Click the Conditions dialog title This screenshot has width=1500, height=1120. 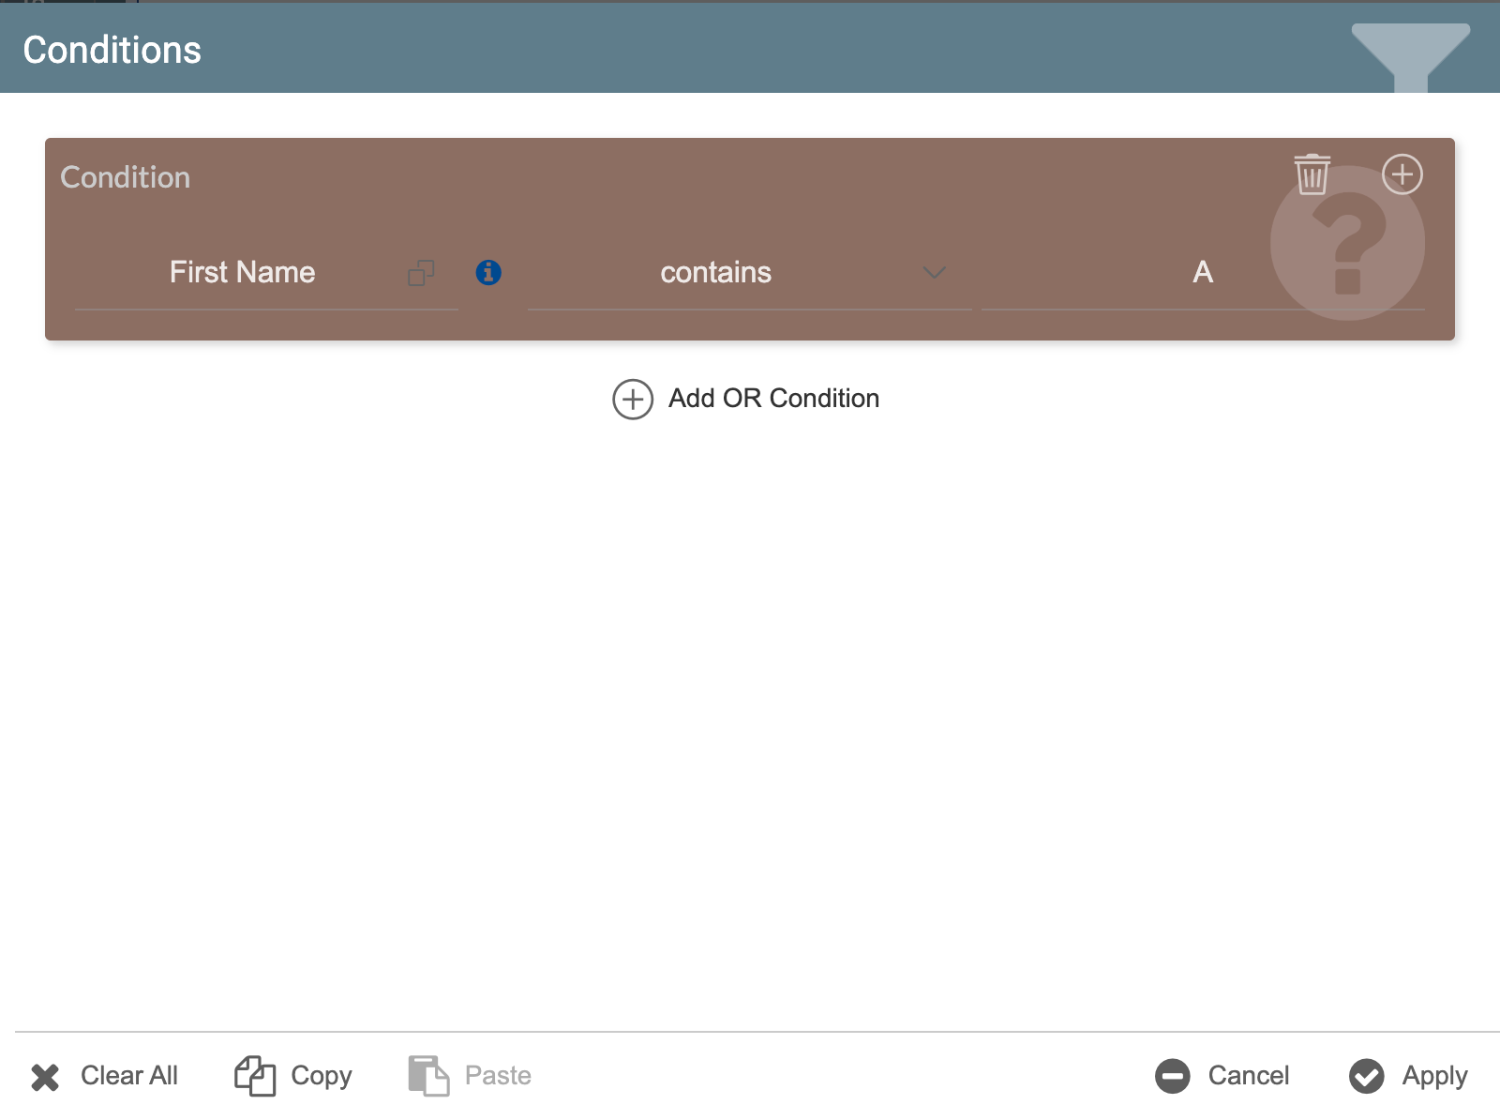[x=112, y=51]
